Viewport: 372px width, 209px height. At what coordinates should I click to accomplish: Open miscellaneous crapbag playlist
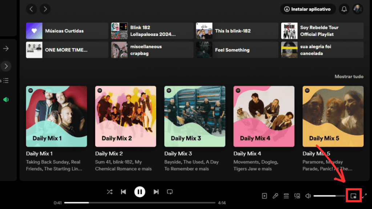pos(152,50)
